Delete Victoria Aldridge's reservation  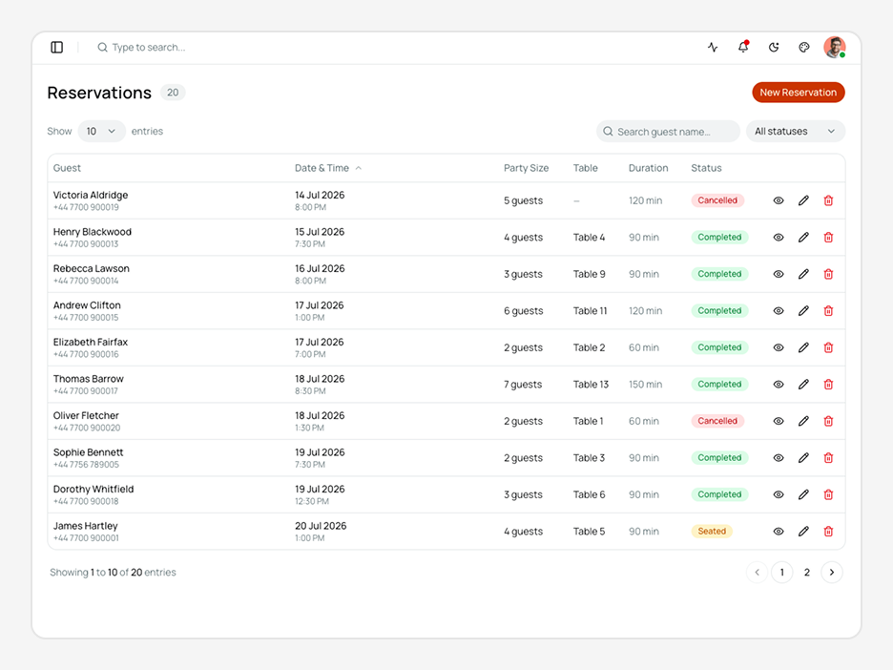(829, 200)
